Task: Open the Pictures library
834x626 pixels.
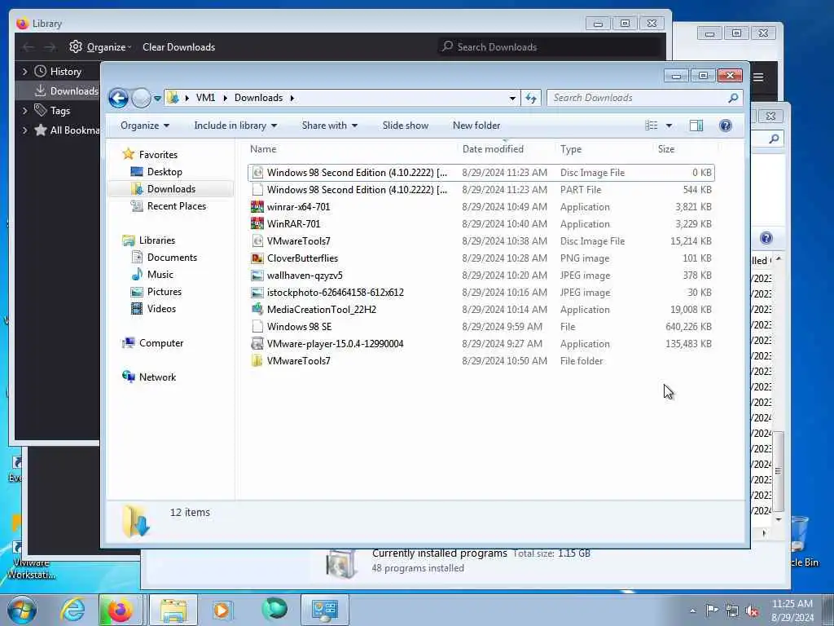Action: [x=164, y=292]
